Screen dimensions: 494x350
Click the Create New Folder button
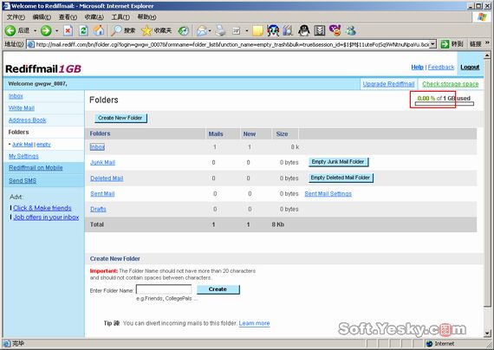click(120, 118)
